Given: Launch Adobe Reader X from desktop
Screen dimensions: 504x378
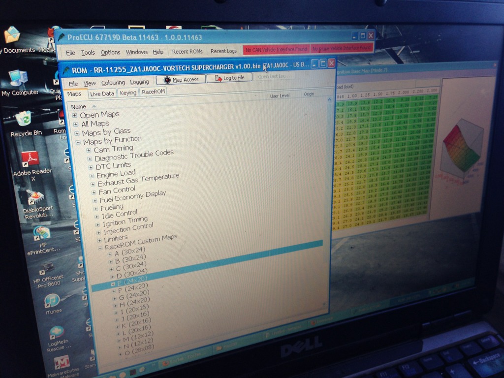Looking at the screenshot, I should [x=30, y=159].
